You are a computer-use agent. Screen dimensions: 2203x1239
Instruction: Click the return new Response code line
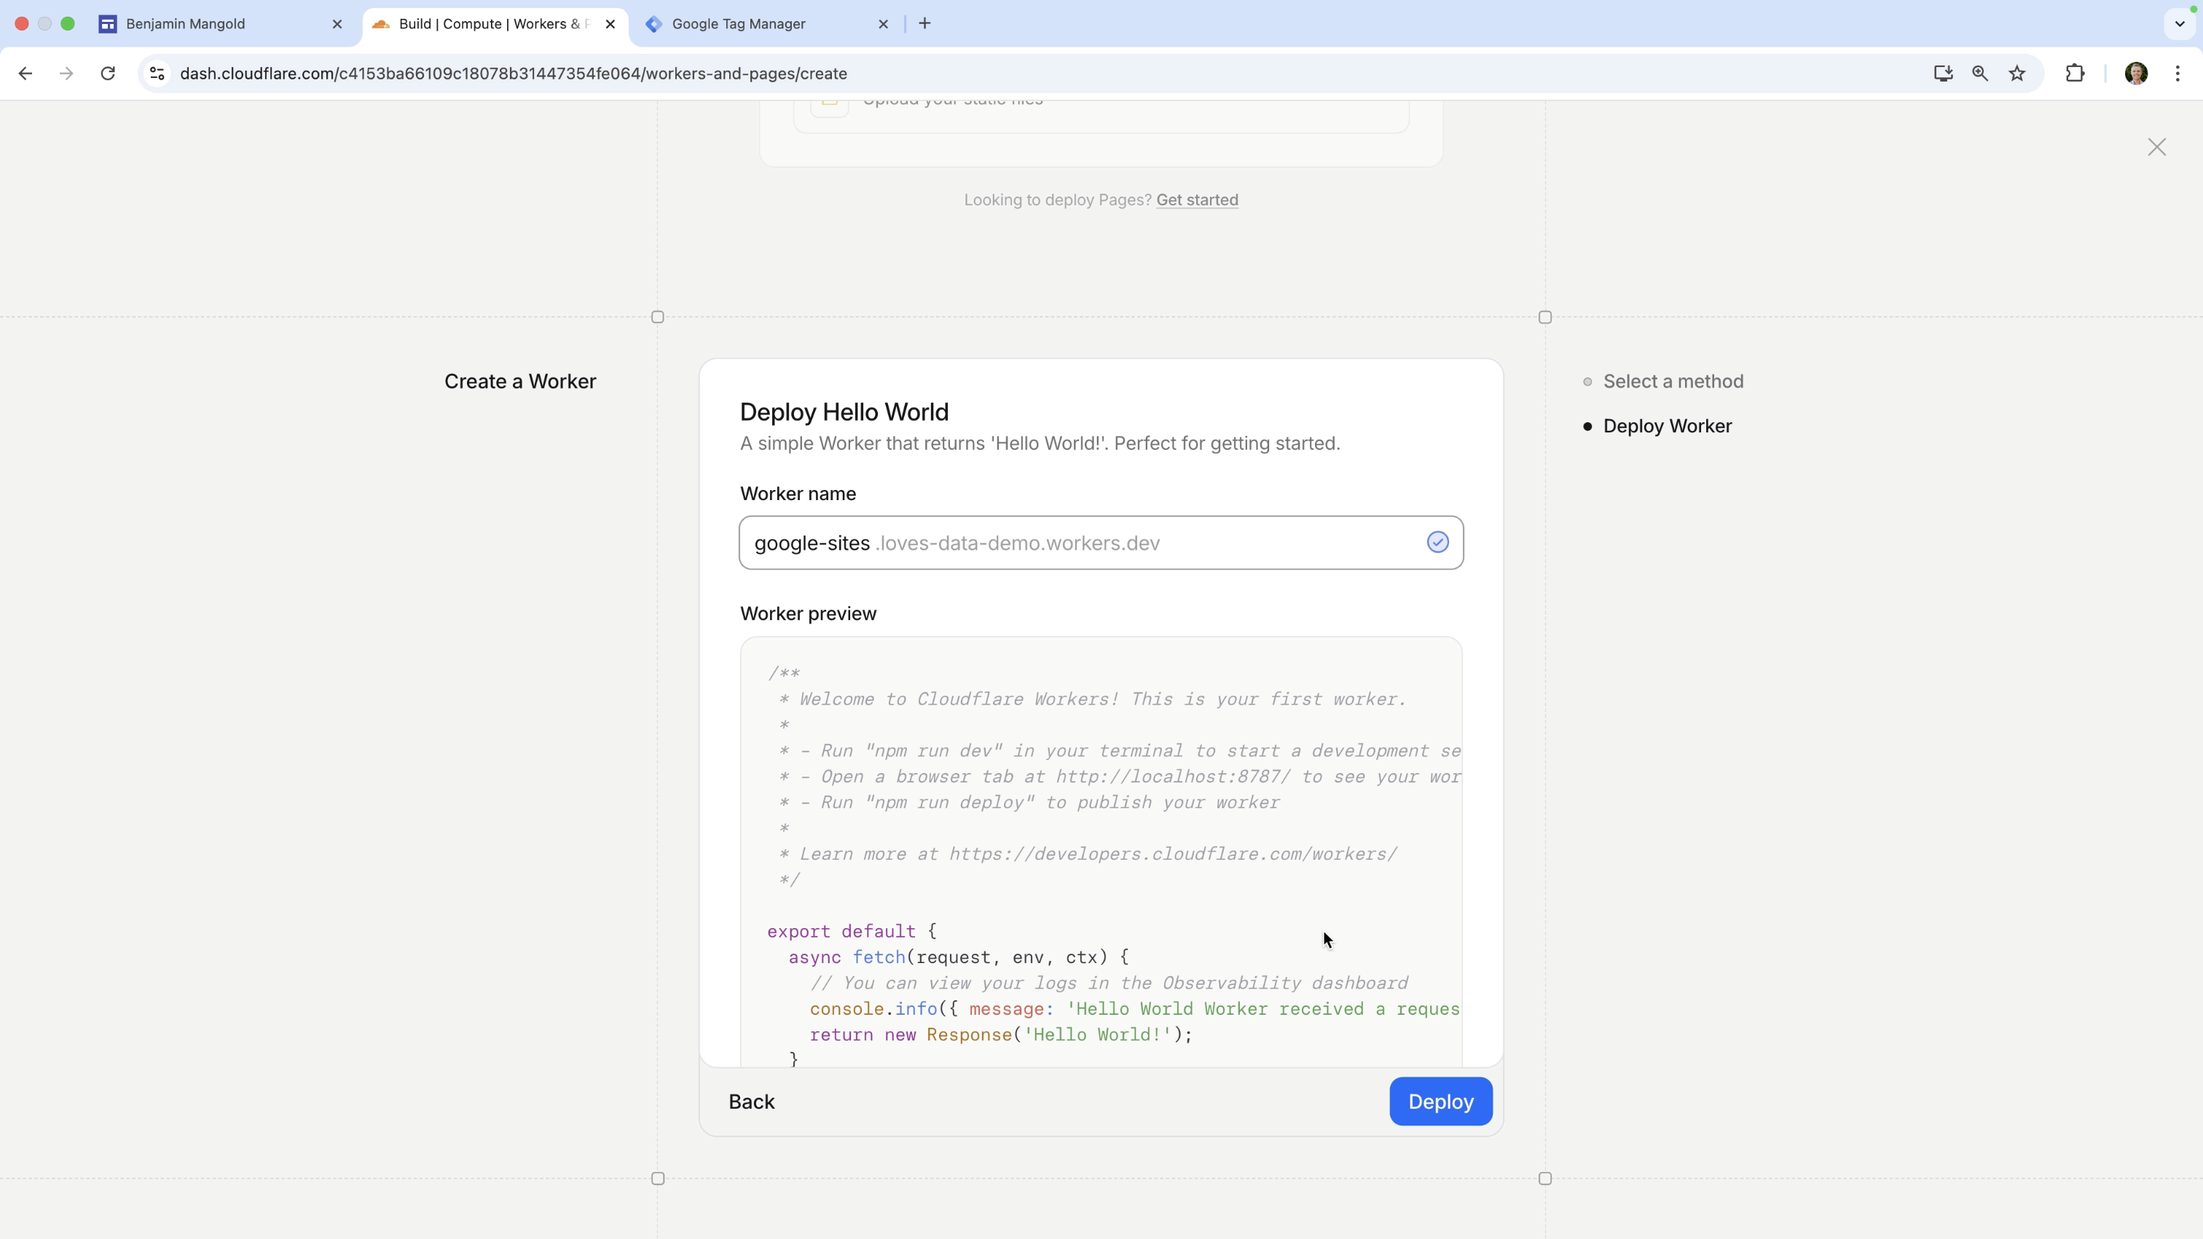[x=1000, y=1034]
